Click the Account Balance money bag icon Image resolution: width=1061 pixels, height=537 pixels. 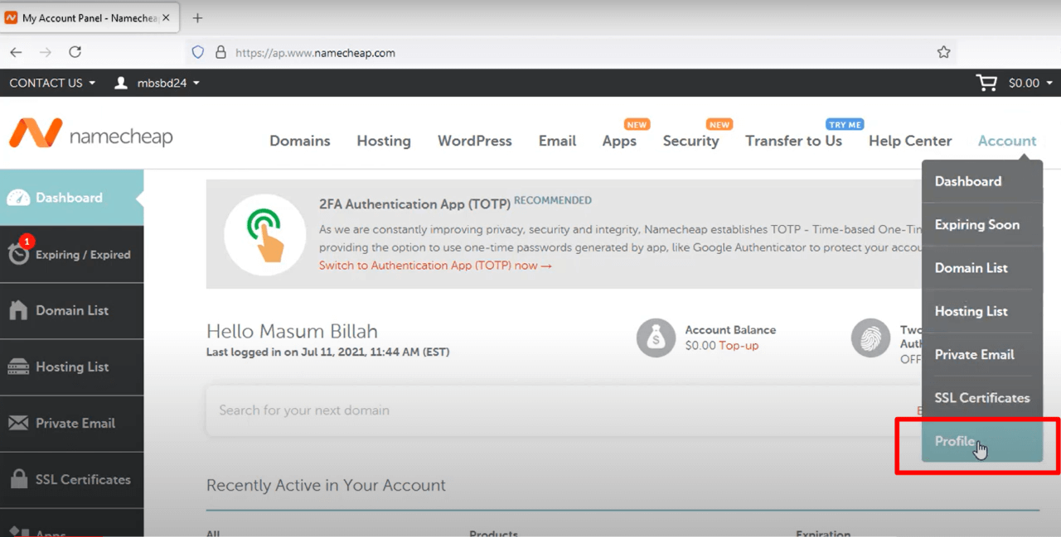656,338
